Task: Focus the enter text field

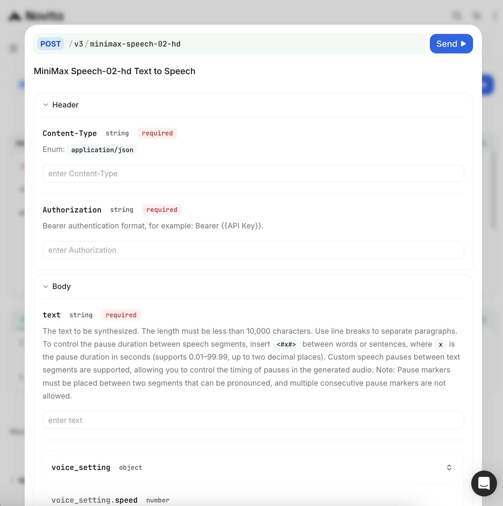Action: pos(253,420)
